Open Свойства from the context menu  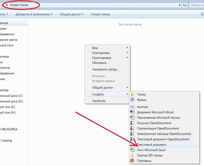(x=99, y=101)
